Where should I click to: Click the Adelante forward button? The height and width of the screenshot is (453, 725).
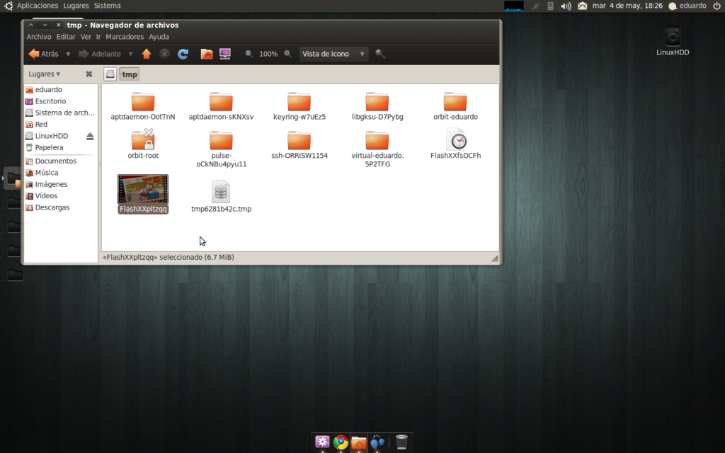pyautogui.click(x=100, y=54)
